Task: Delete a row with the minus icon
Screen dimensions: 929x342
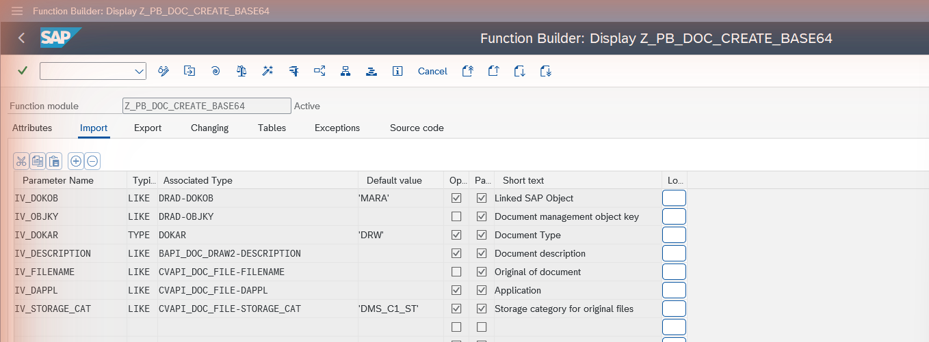Action: tap(92, 162)
